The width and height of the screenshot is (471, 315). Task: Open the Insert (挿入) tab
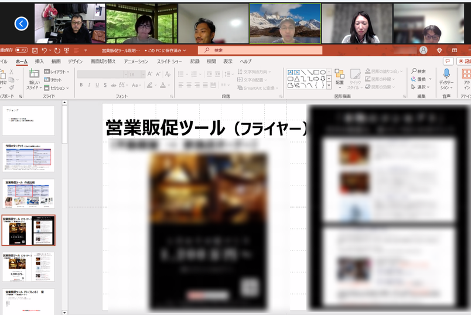click(39, 61)
